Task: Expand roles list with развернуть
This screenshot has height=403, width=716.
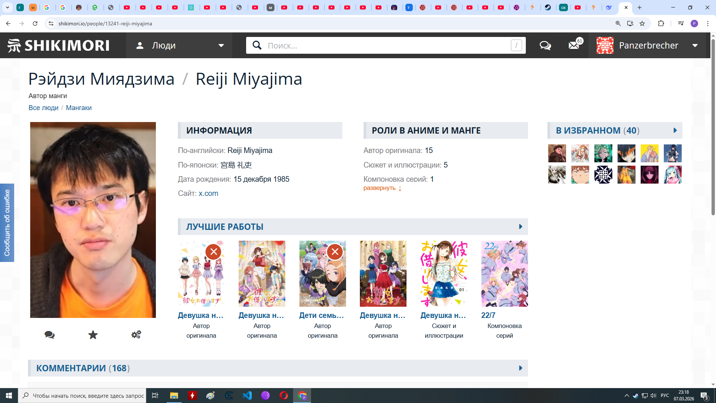Action: tap(383, 188)
